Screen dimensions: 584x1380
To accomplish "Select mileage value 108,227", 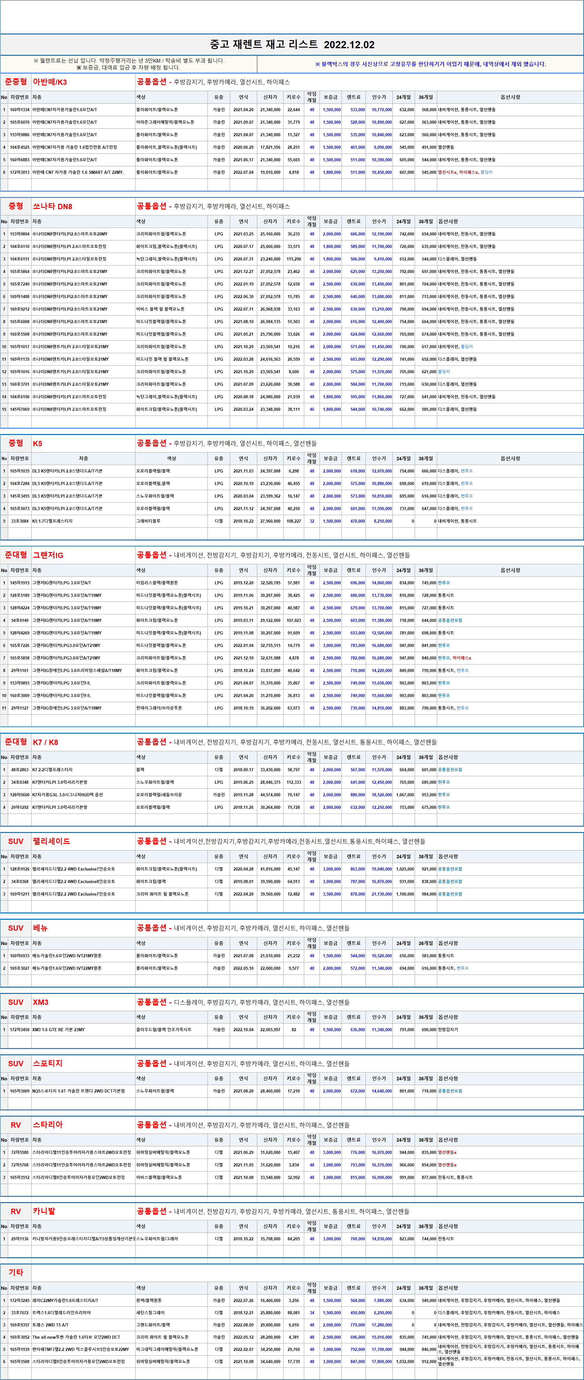I will [x=293, y=521].
